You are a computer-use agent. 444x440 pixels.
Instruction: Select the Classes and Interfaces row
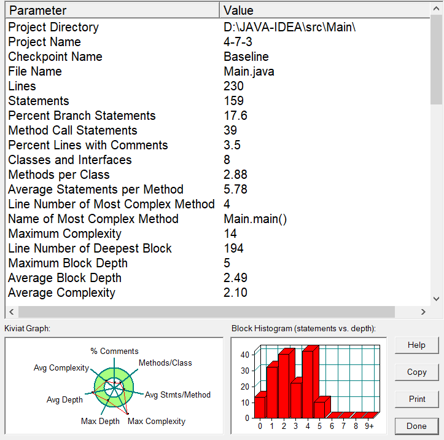pyautogui.click(x=218, y=160)
